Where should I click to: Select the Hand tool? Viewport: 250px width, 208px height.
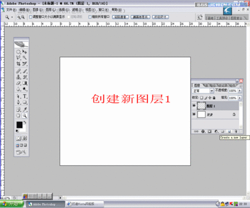point(18,115)
